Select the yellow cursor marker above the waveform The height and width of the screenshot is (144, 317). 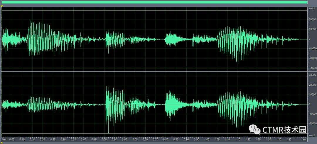point(2,6)
